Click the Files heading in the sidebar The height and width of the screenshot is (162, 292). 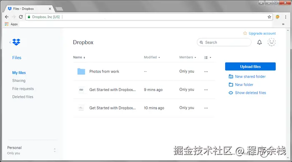point(17,58)
